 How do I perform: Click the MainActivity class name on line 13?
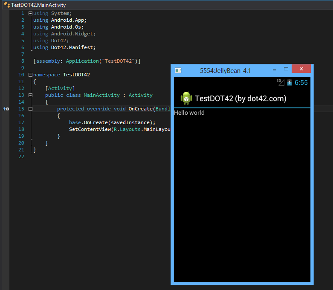101,95
